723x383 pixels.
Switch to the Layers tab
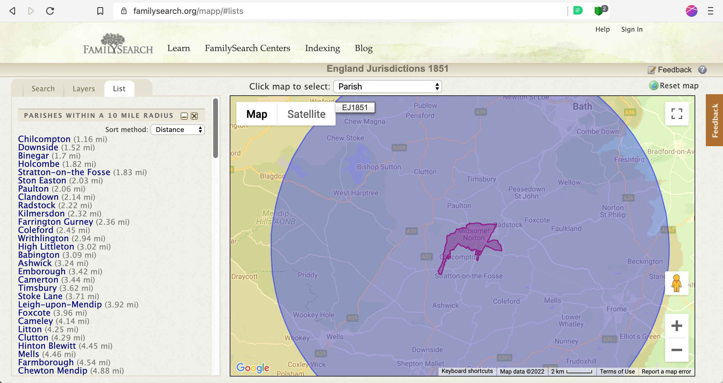[84, 89]
